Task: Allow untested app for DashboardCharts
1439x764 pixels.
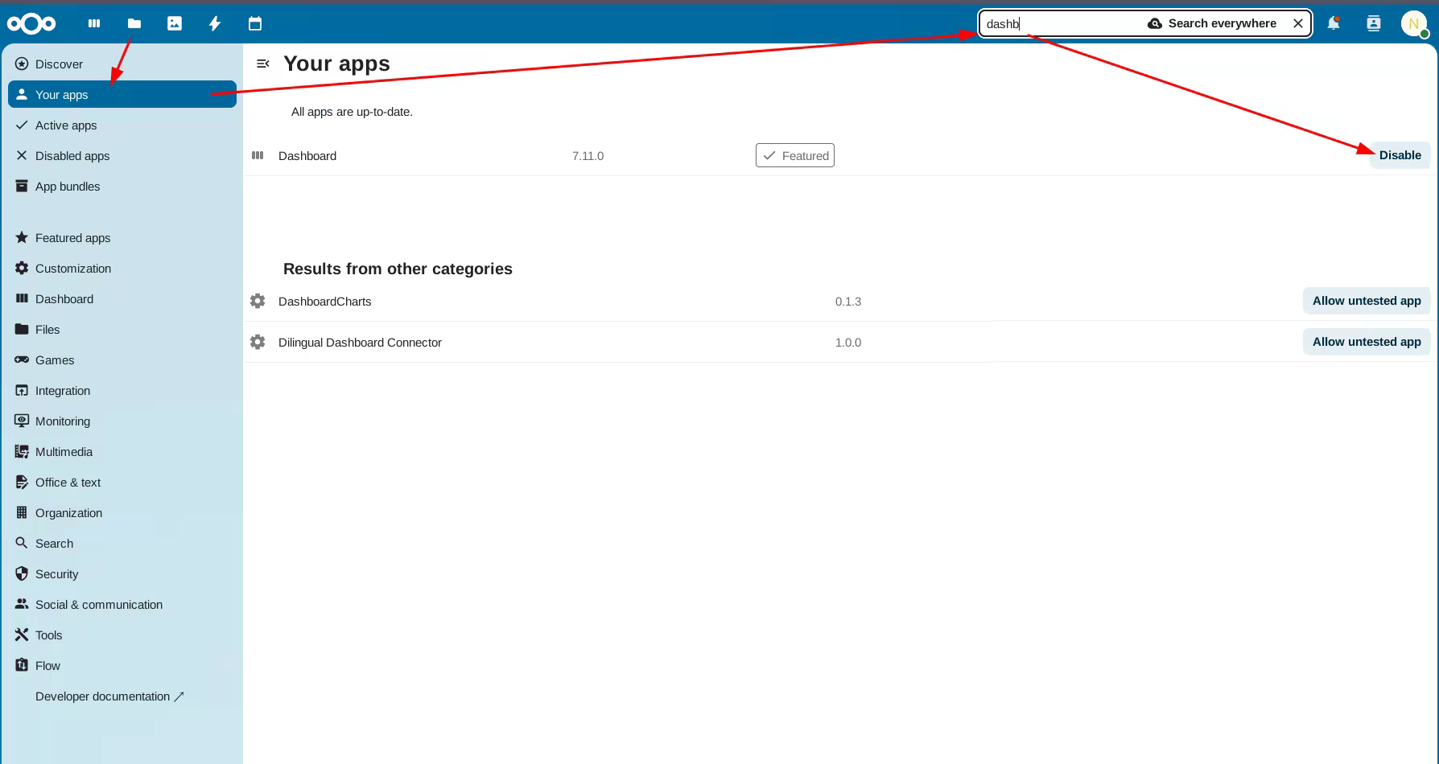Action: (x=1366, y=301)
